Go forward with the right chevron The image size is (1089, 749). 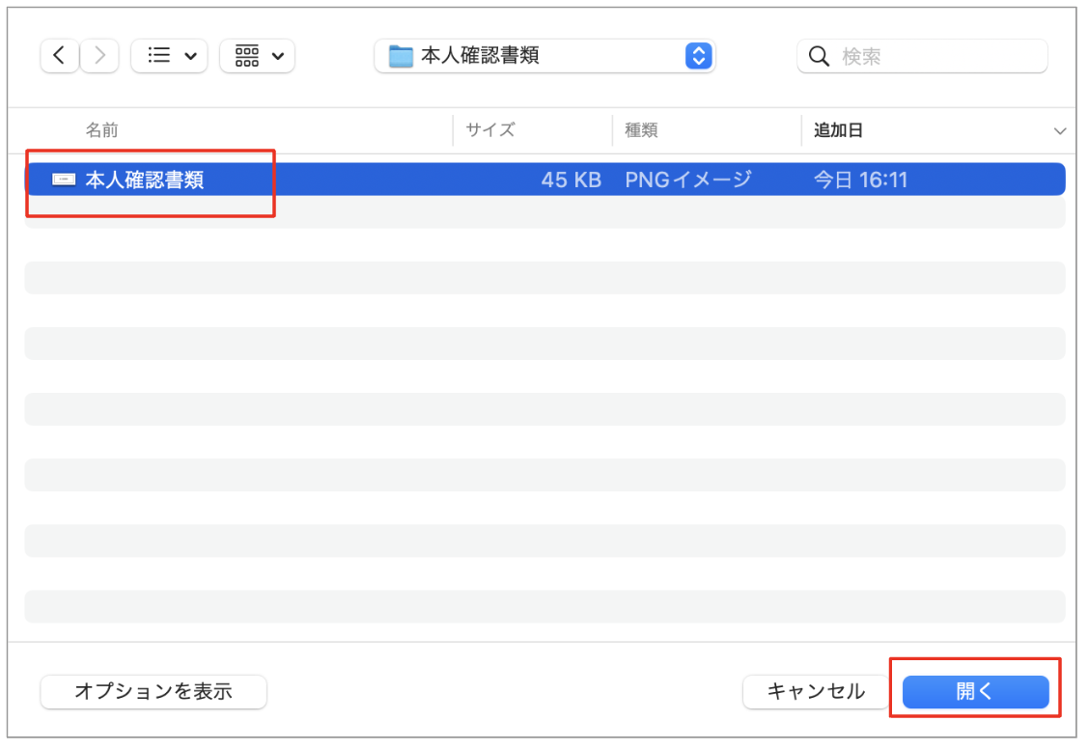click(99, 56)
